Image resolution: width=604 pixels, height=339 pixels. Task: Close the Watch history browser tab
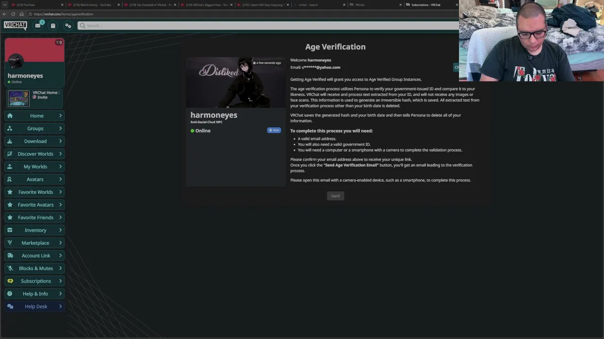coord(118,5)
